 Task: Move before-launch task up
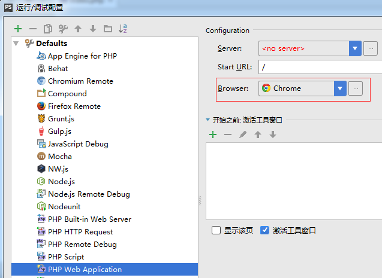[258, 135]
